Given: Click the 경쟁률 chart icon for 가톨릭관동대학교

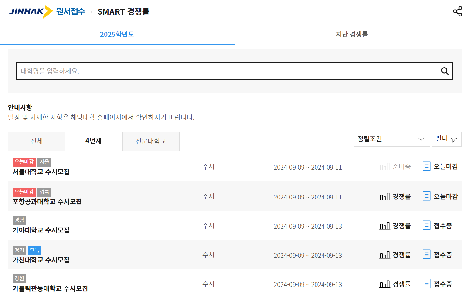Looking at the screenshot, I should click(x=385, y=284).
